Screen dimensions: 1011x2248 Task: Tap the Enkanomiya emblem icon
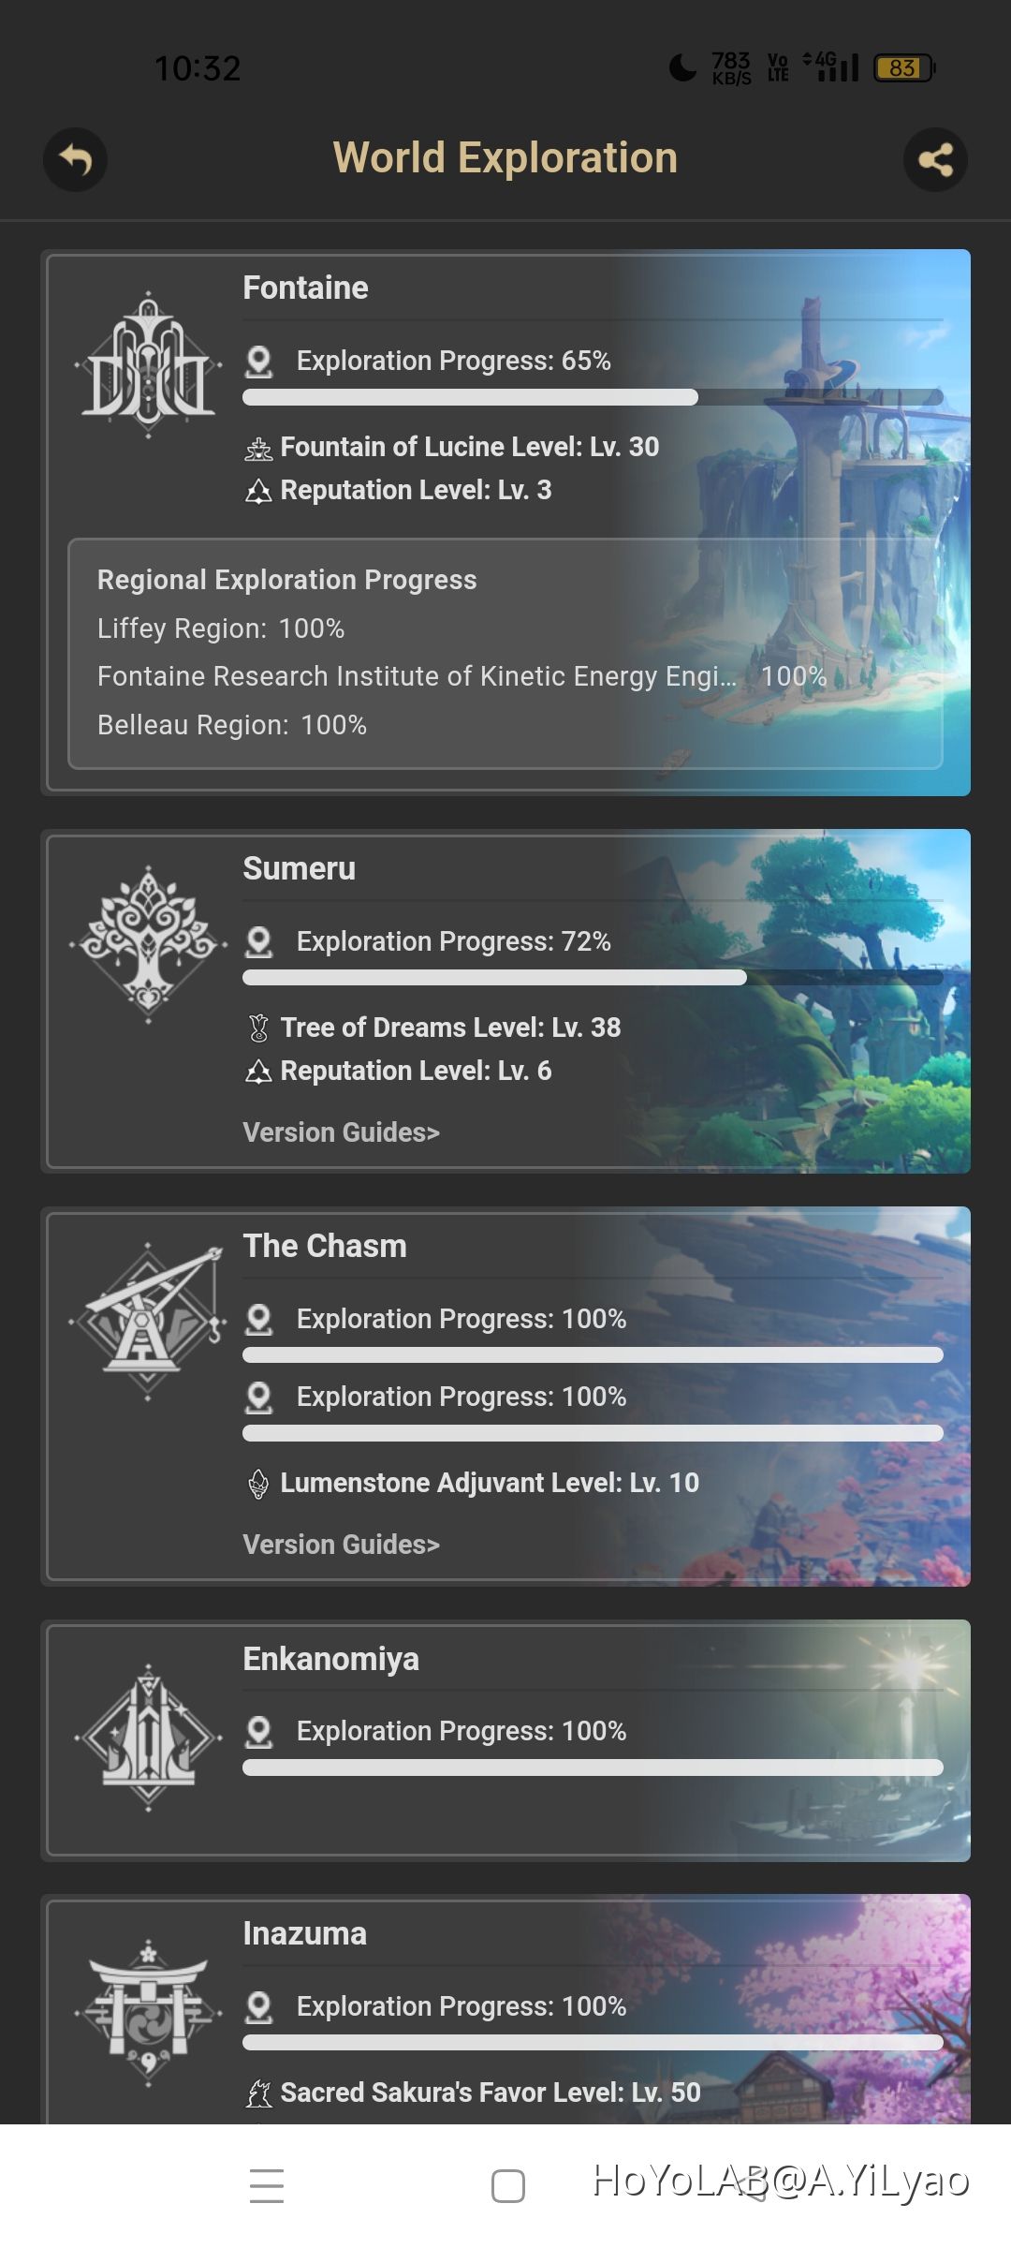(148, 1738)
